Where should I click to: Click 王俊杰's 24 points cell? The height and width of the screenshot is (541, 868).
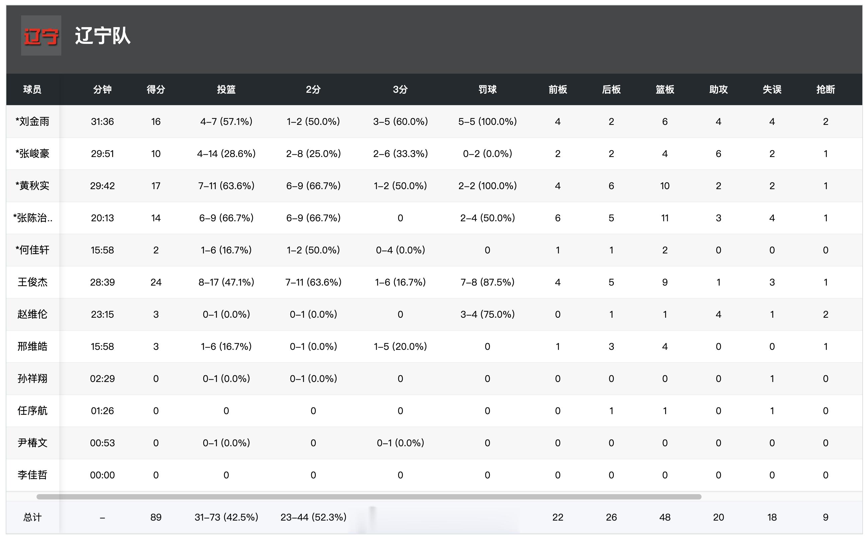point(156,282)
